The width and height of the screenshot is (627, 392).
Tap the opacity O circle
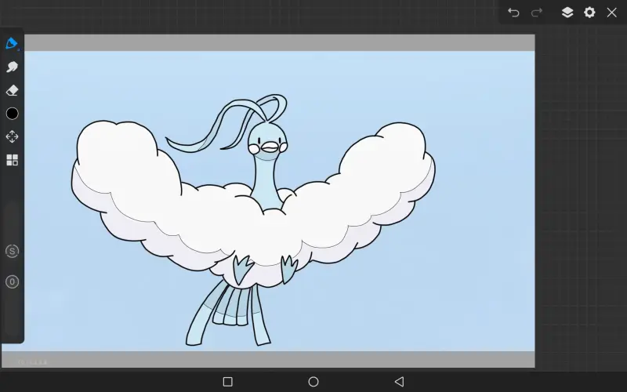[x=12, y=282]
